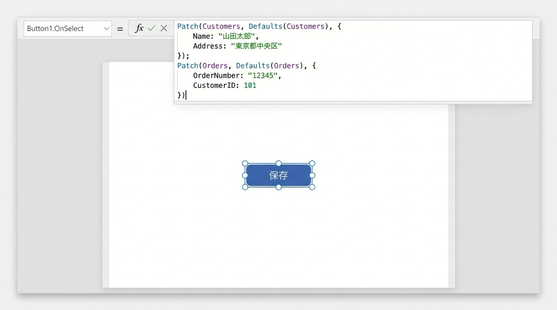Click the equals sign beside the property selector

(x=120, y=28)
